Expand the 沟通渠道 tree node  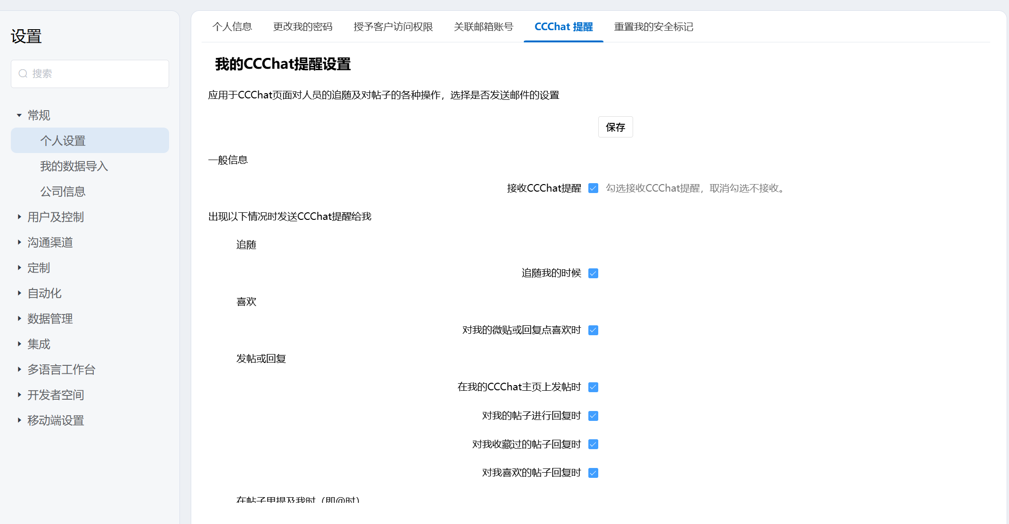coord(19,242)
